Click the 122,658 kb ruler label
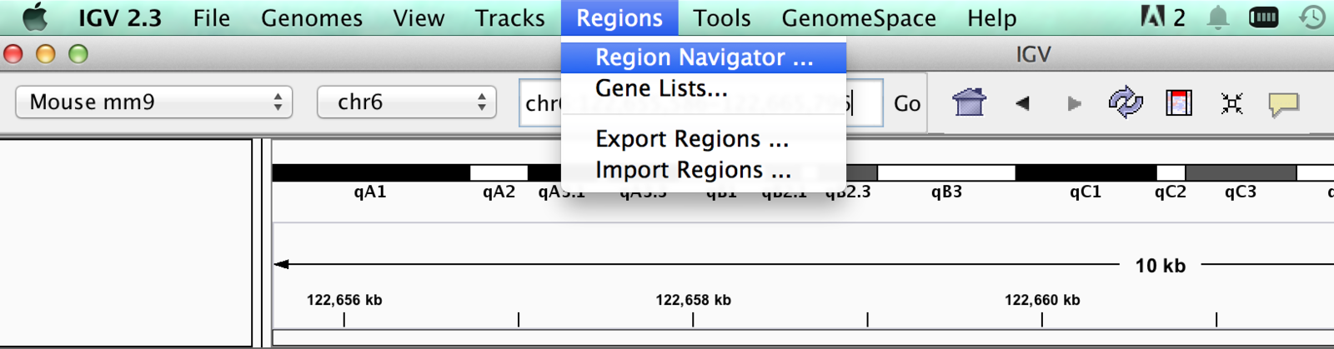1334x349 pixels. point(694,300)
